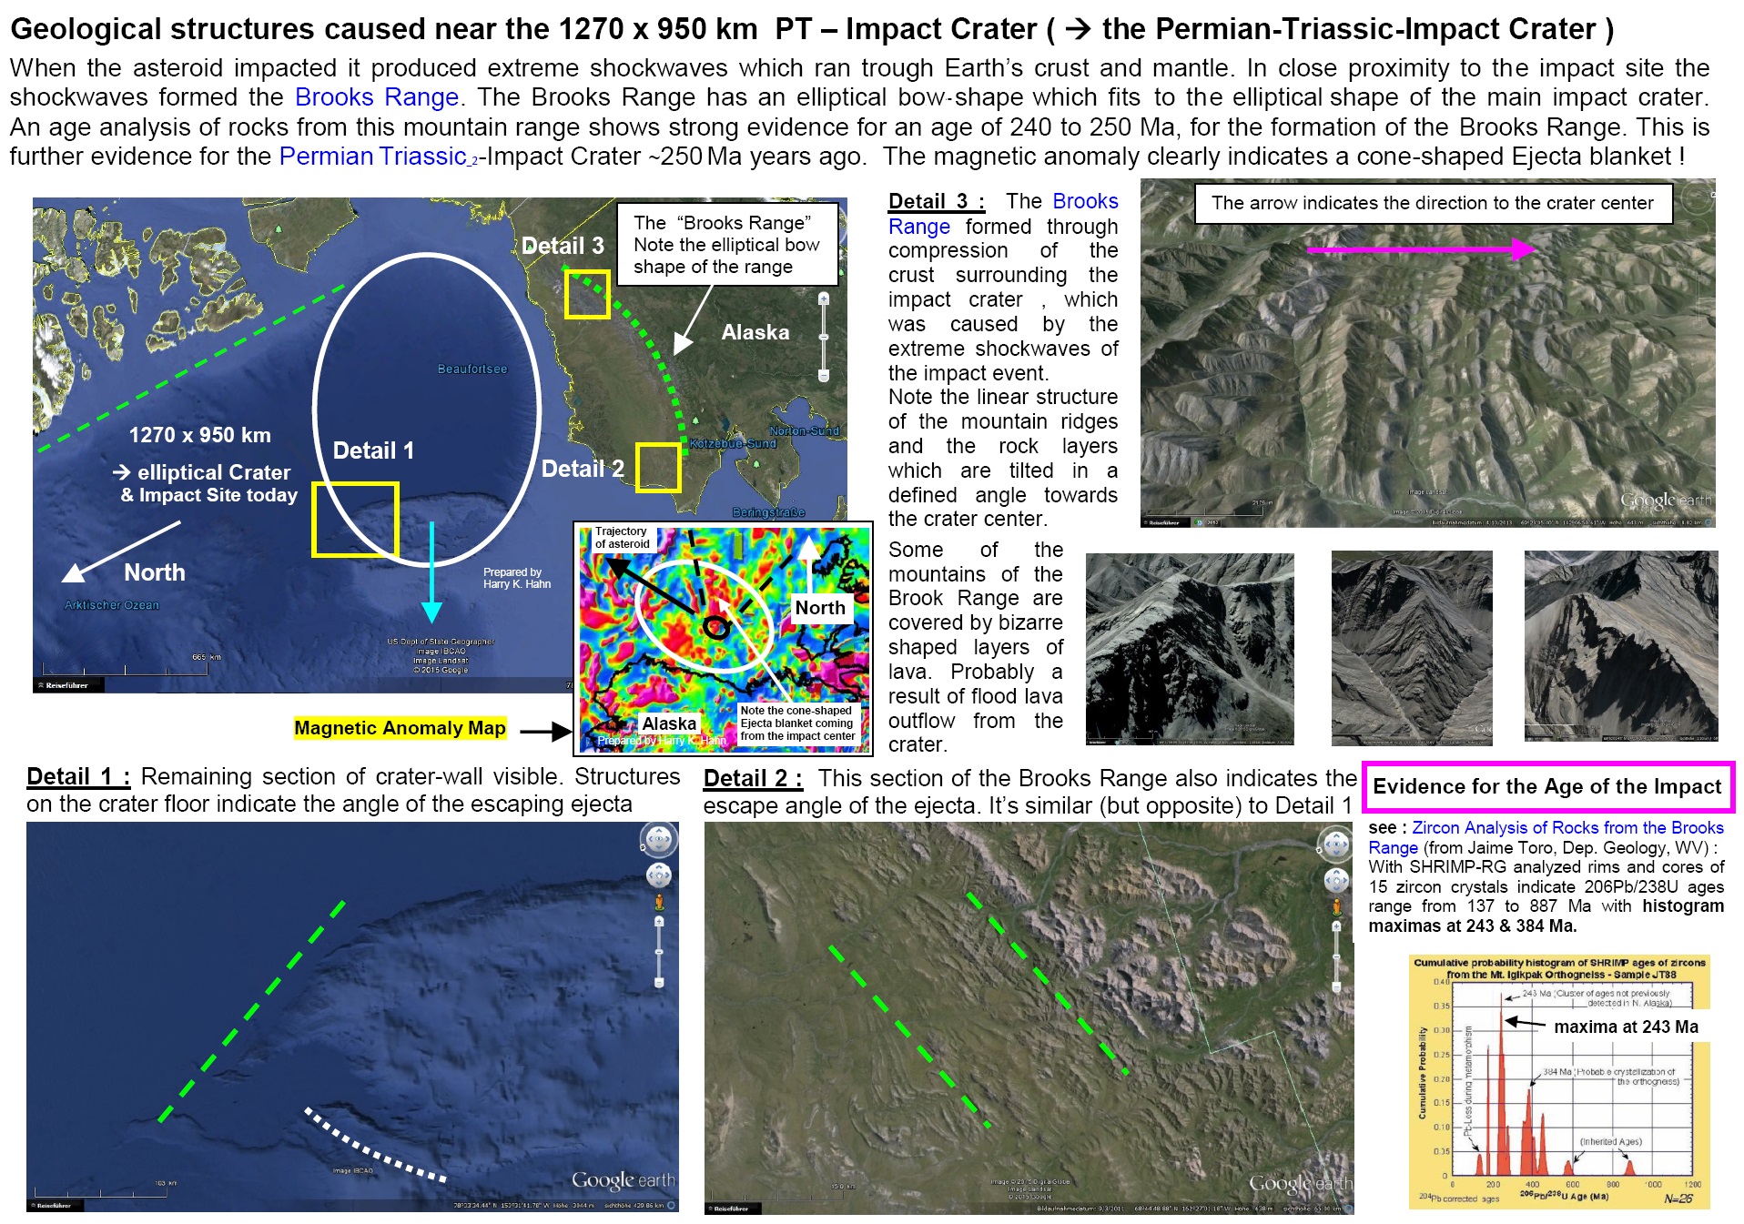Click zoom-out minus button in Detail 2 map
Viewport: 1744px width, 1224px height.
coord(1336,987)
